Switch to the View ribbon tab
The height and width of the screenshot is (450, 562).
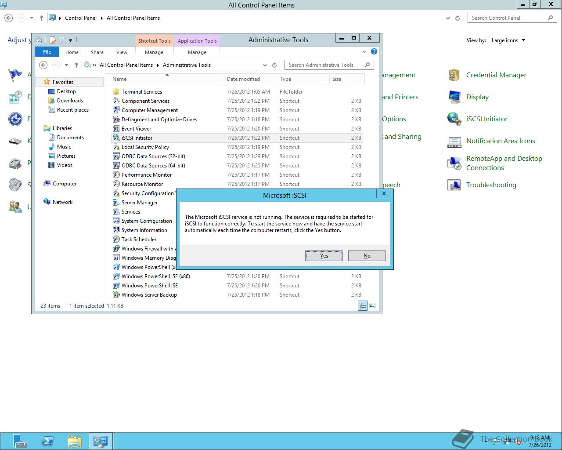[122, 52]
